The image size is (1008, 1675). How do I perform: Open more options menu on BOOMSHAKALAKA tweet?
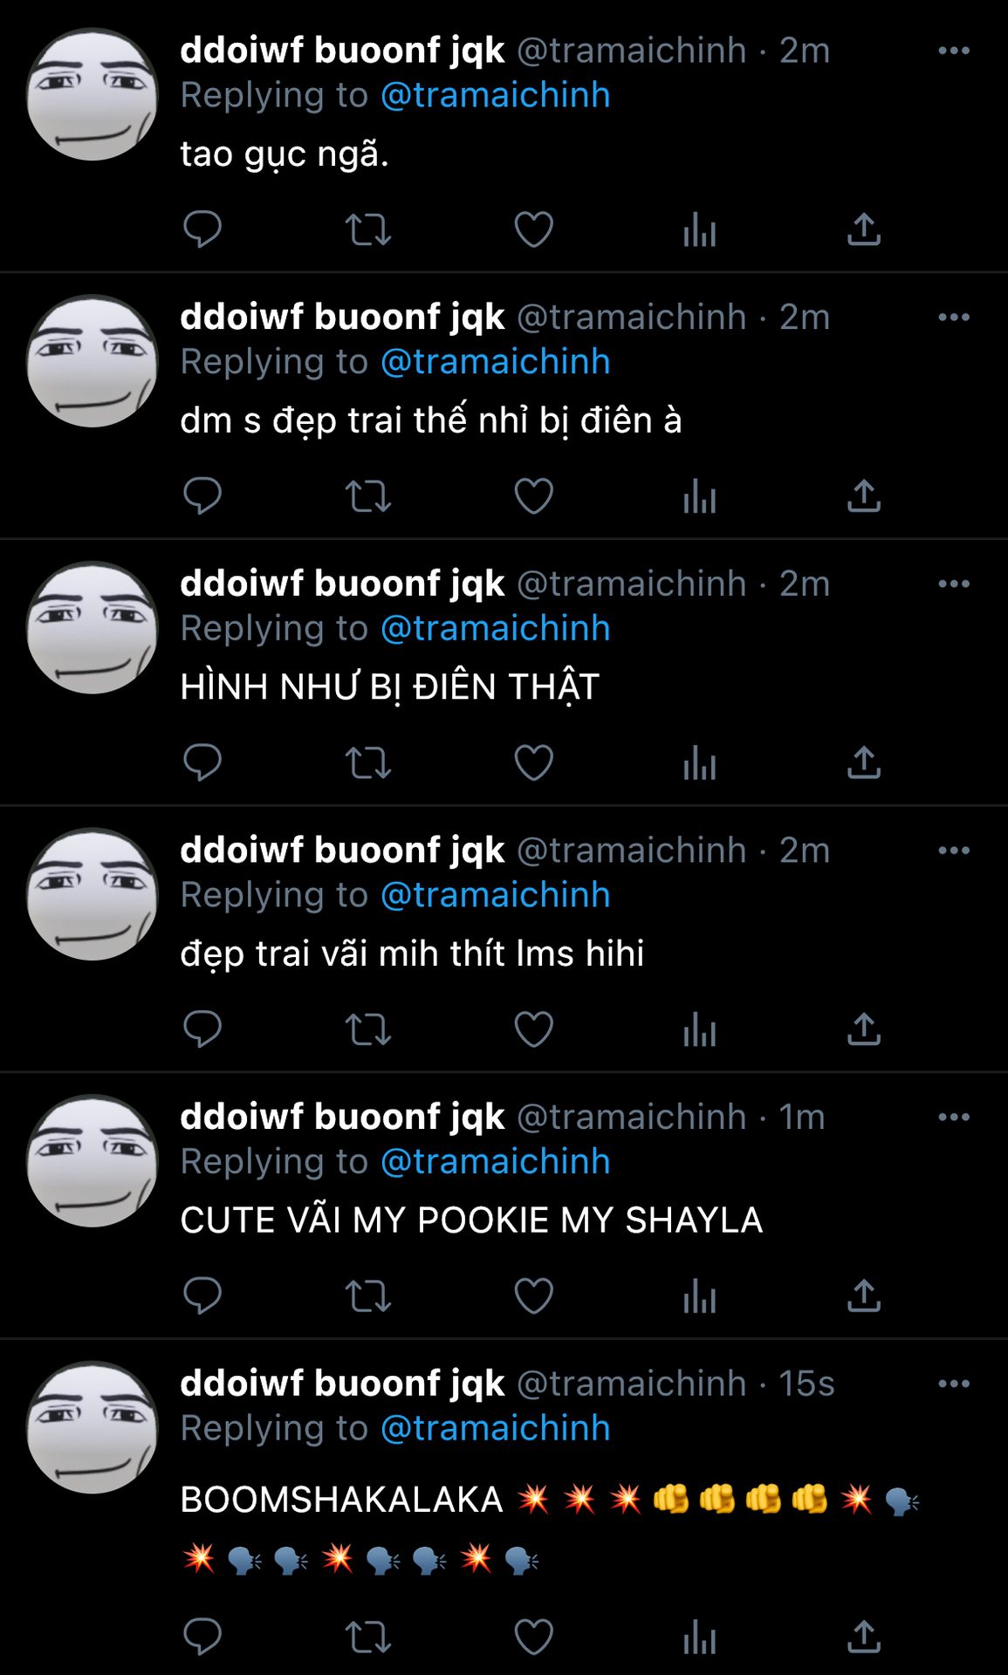point(954,1384)
